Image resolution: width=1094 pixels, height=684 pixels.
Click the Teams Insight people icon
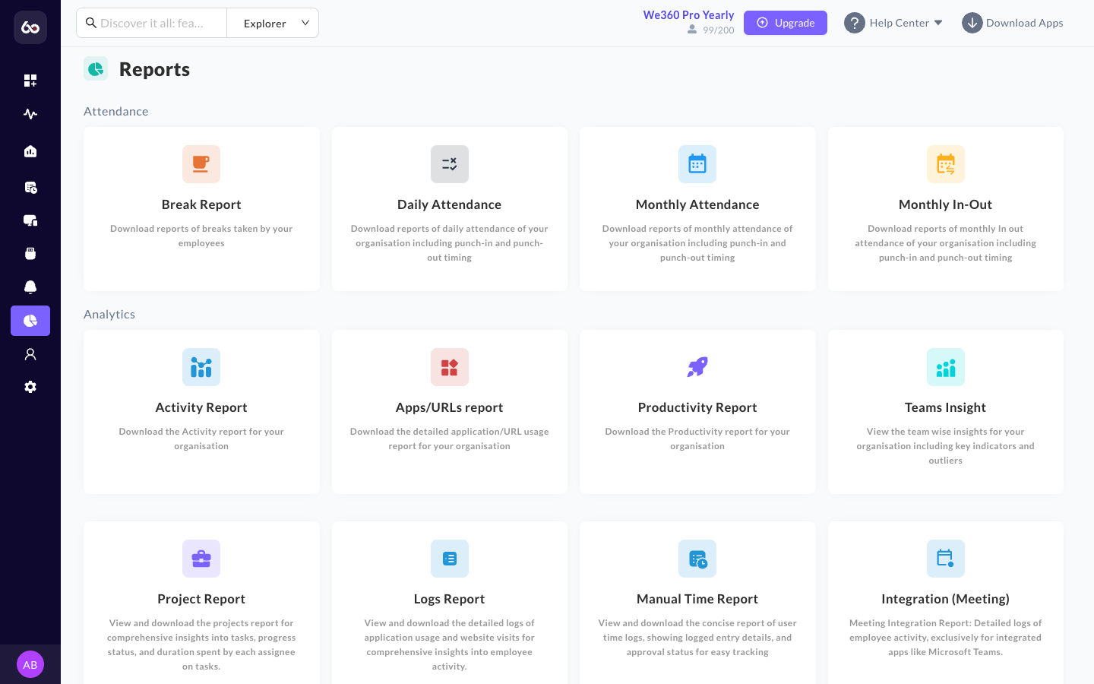(x=946, y=367)
